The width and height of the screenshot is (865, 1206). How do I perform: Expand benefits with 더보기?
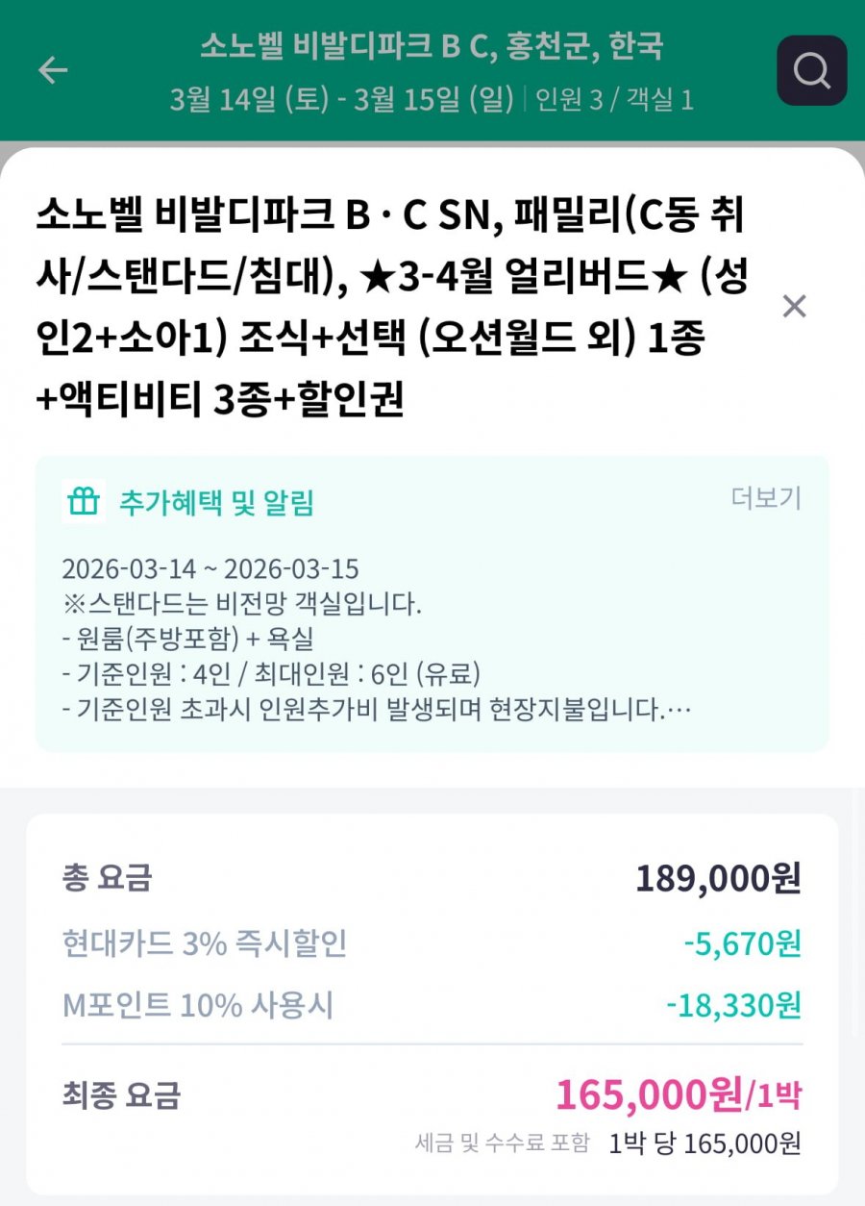766,498
